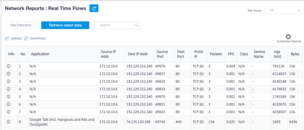The height and width of the screenshot is (130, 304).
Task: Open info icon for flow row 2
Action: tap(8, 74)
